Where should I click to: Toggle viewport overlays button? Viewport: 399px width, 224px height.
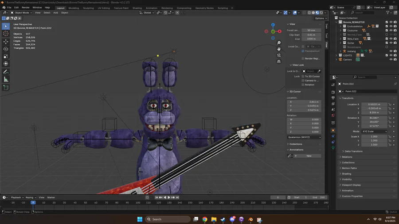click(295, 13)
